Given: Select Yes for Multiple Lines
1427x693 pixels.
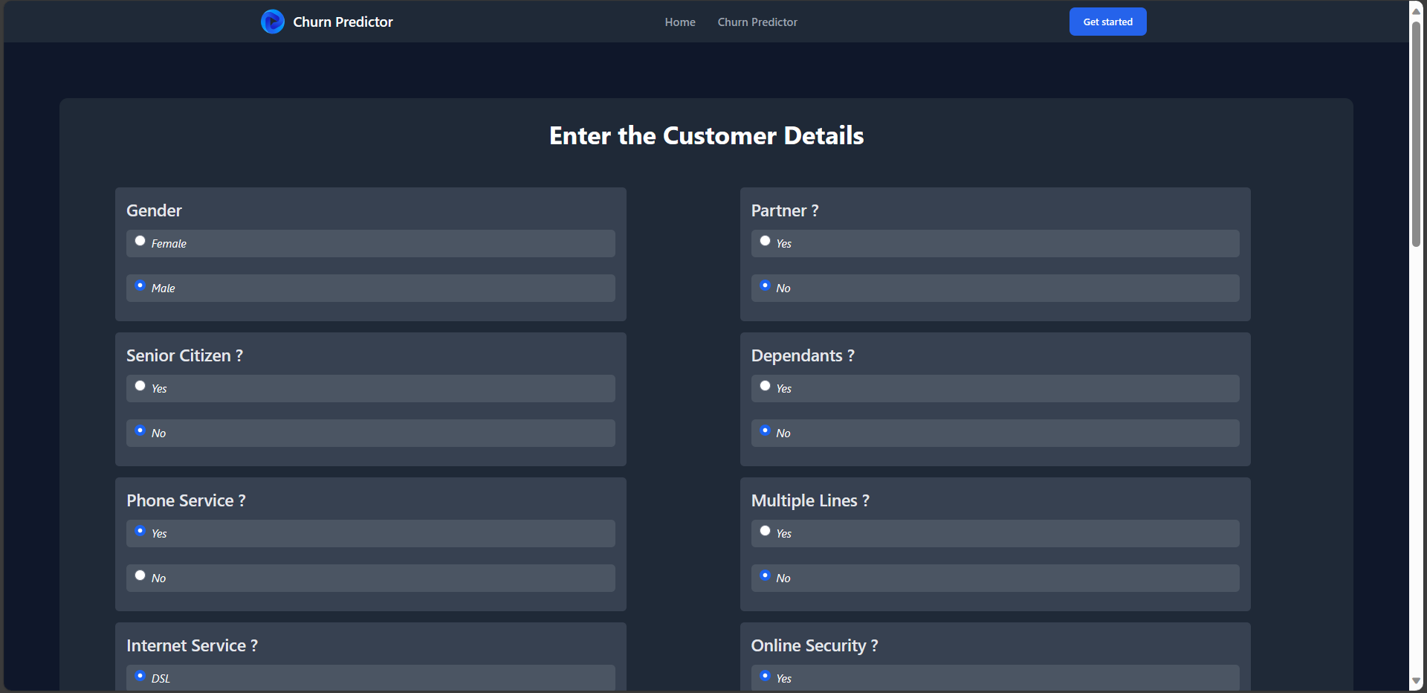Looking at the screenshot, I should click(765, 529).
